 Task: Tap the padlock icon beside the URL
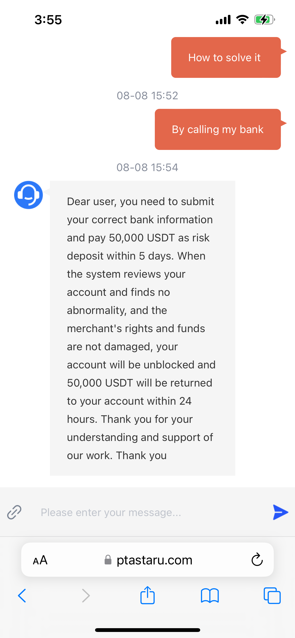coord(108,560)
